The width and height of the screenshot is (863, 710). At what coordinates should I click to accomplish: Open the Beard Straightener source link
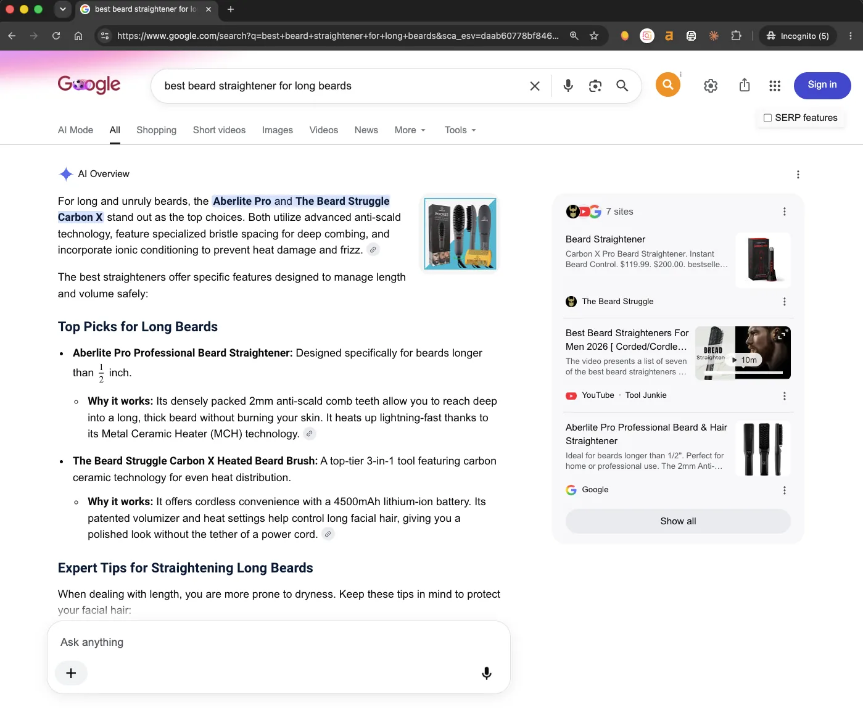tap(605, 239)
